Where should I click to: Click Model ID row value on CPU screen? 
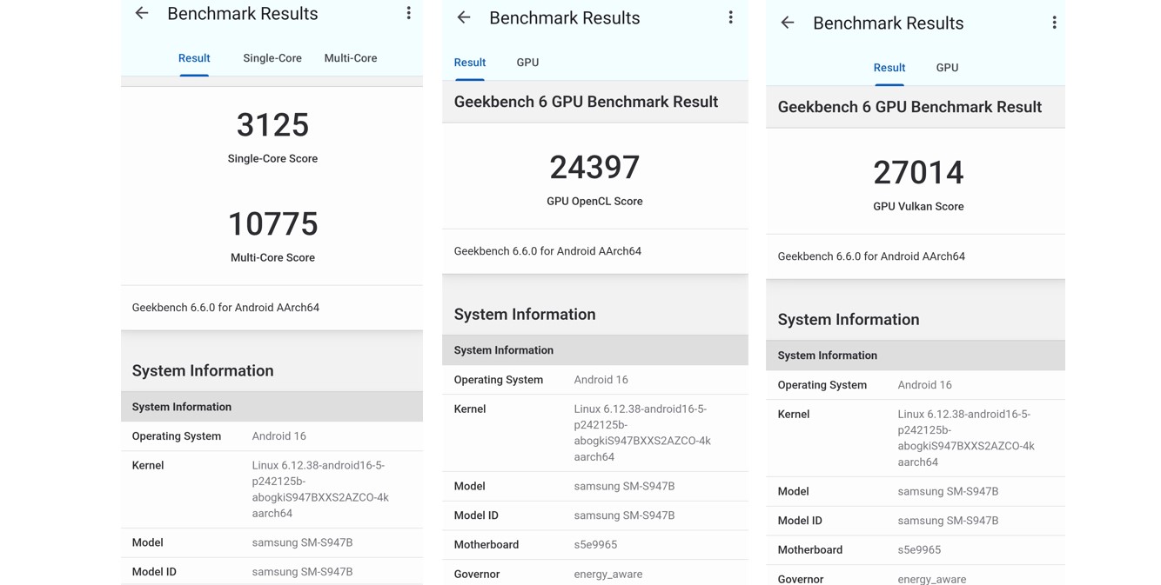click(302, 572)
